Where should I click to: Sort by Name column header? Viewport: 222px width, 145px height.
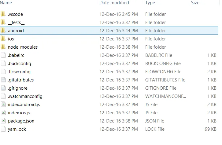pos(6,3)
